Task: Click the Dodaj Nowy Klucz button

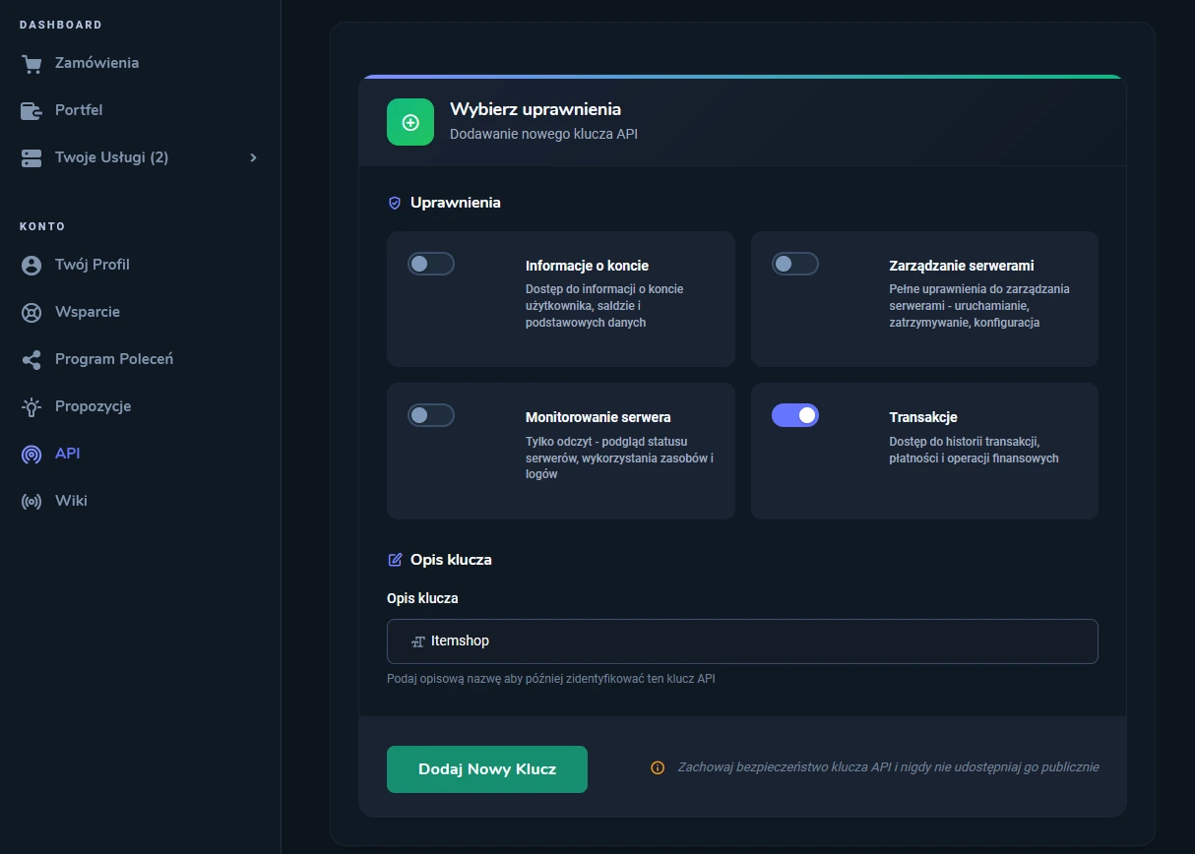Action: coord(487,769)
